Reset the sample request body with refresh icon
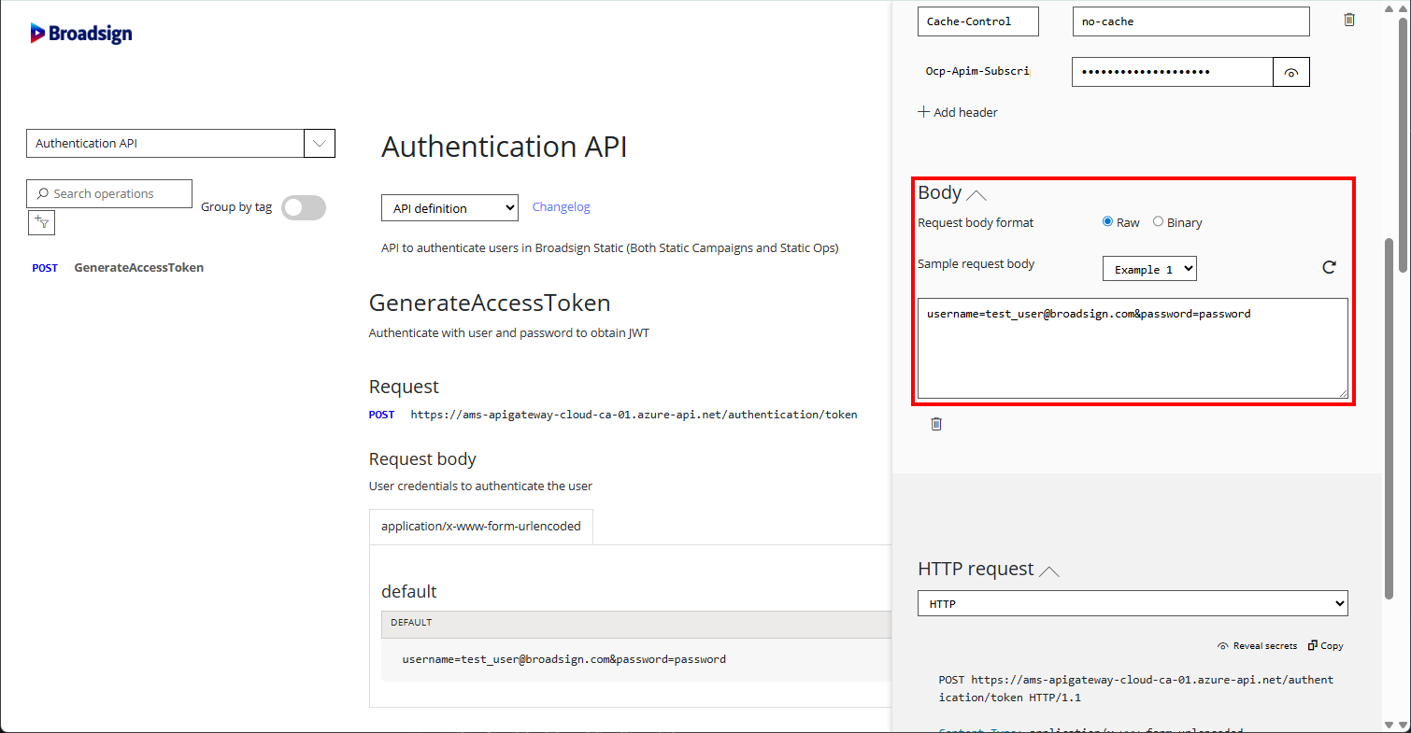Screen dimensions: 1411x733 pos(1329,267)
